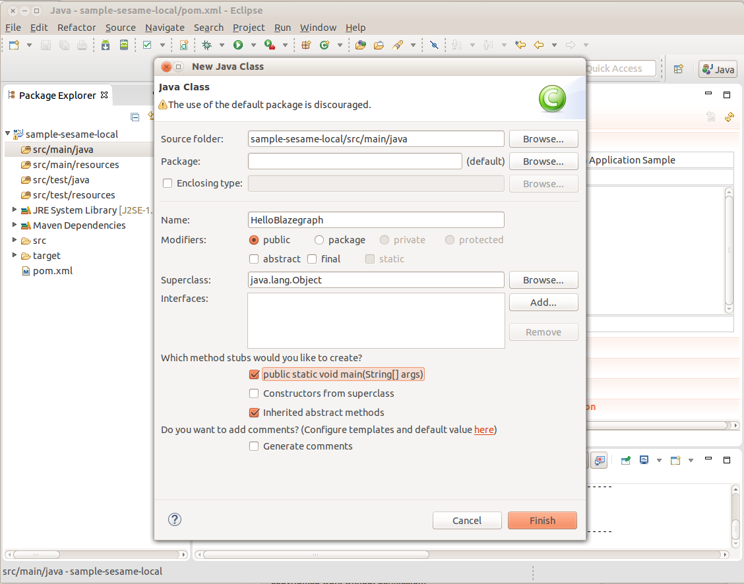Open the Refactor menu
The width and height of the screenshot is (744, 584).
pos(77,28)
